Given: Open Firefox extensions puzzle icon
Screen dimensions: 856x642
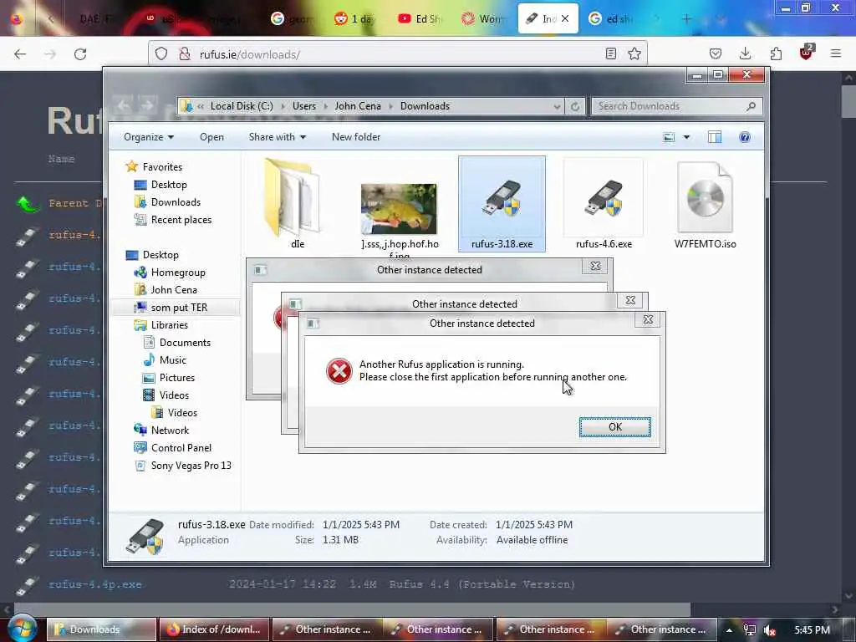Looking at the screenshot, I should click(x=776, y=53).
